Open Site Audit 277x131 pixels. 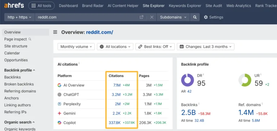point(214,6)
